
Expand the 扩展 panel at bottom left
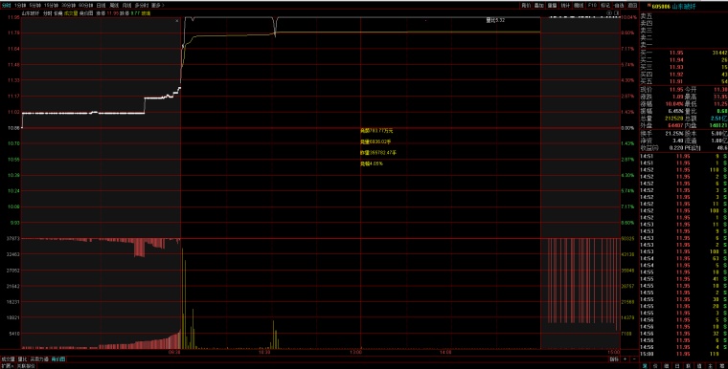click(x=7, y=366)
